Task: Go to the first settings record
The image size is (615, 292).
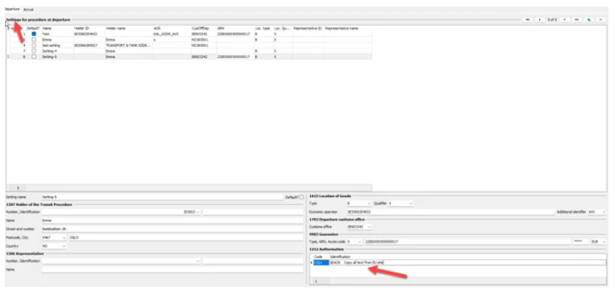Action: click(x=528, y=19)
